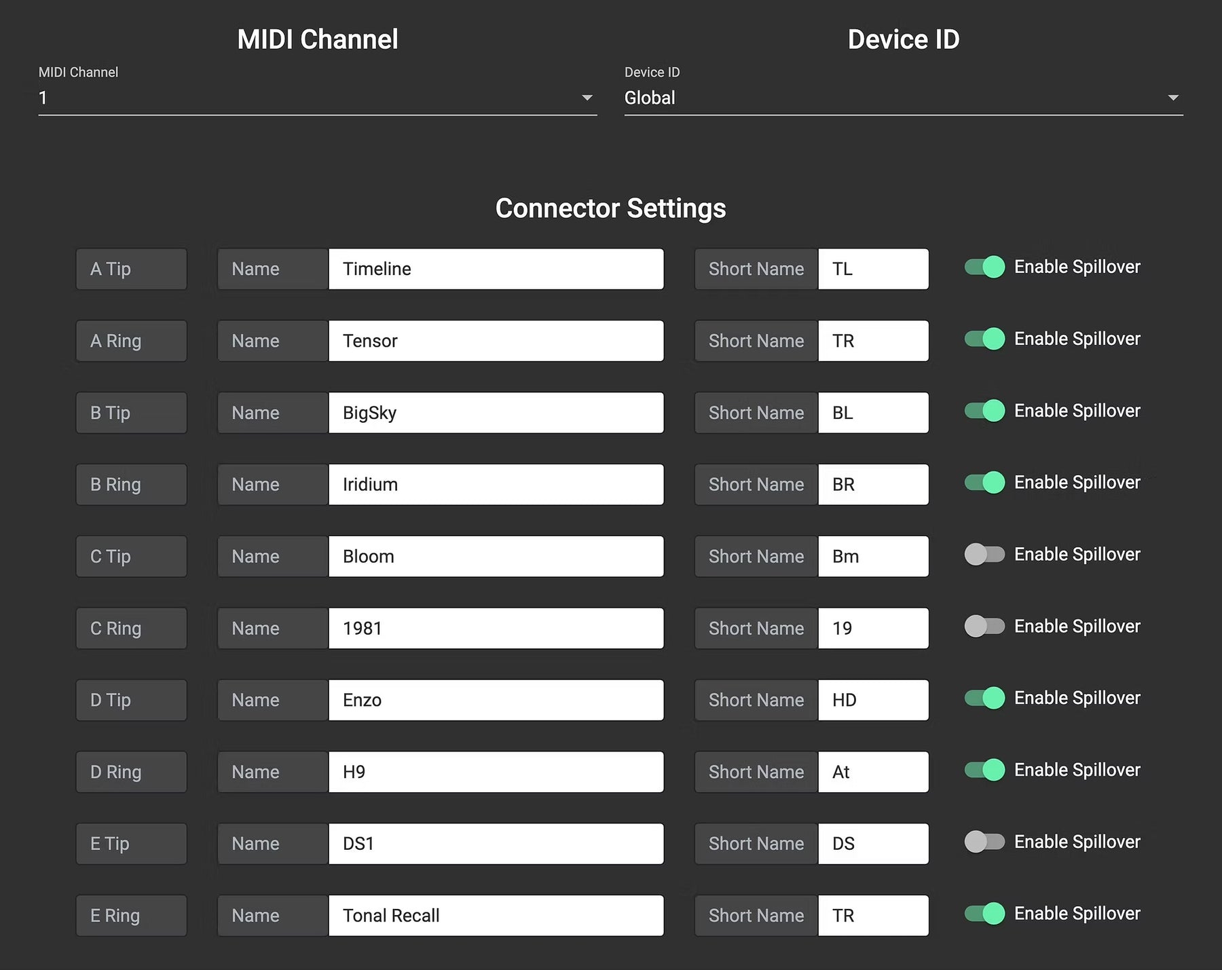Image resolution: width=1222 pixels, height=970 pixels.
Task: Click the Tonal Recall name field
Action: 496,916
